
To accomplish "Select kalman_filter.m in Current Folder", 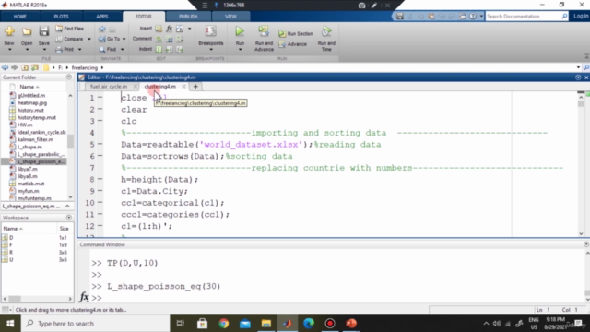I will click(35, 139).
